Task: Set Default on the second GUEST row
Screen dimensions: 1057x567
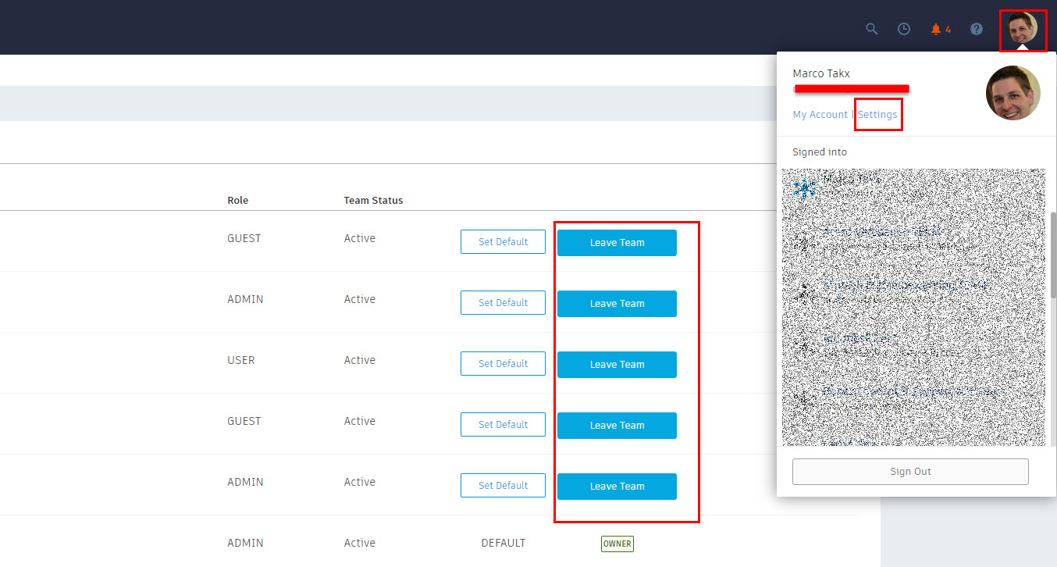Action: (503, 424)
